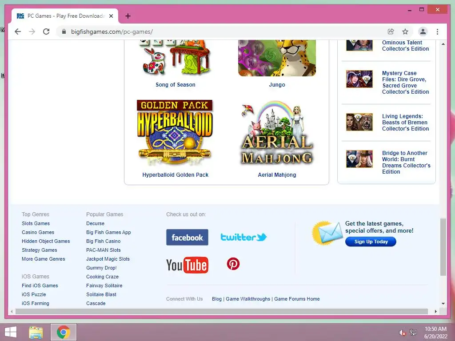Click Chrome icon on the taskbar
Screen dimensions: 455x341
[64, 332]
